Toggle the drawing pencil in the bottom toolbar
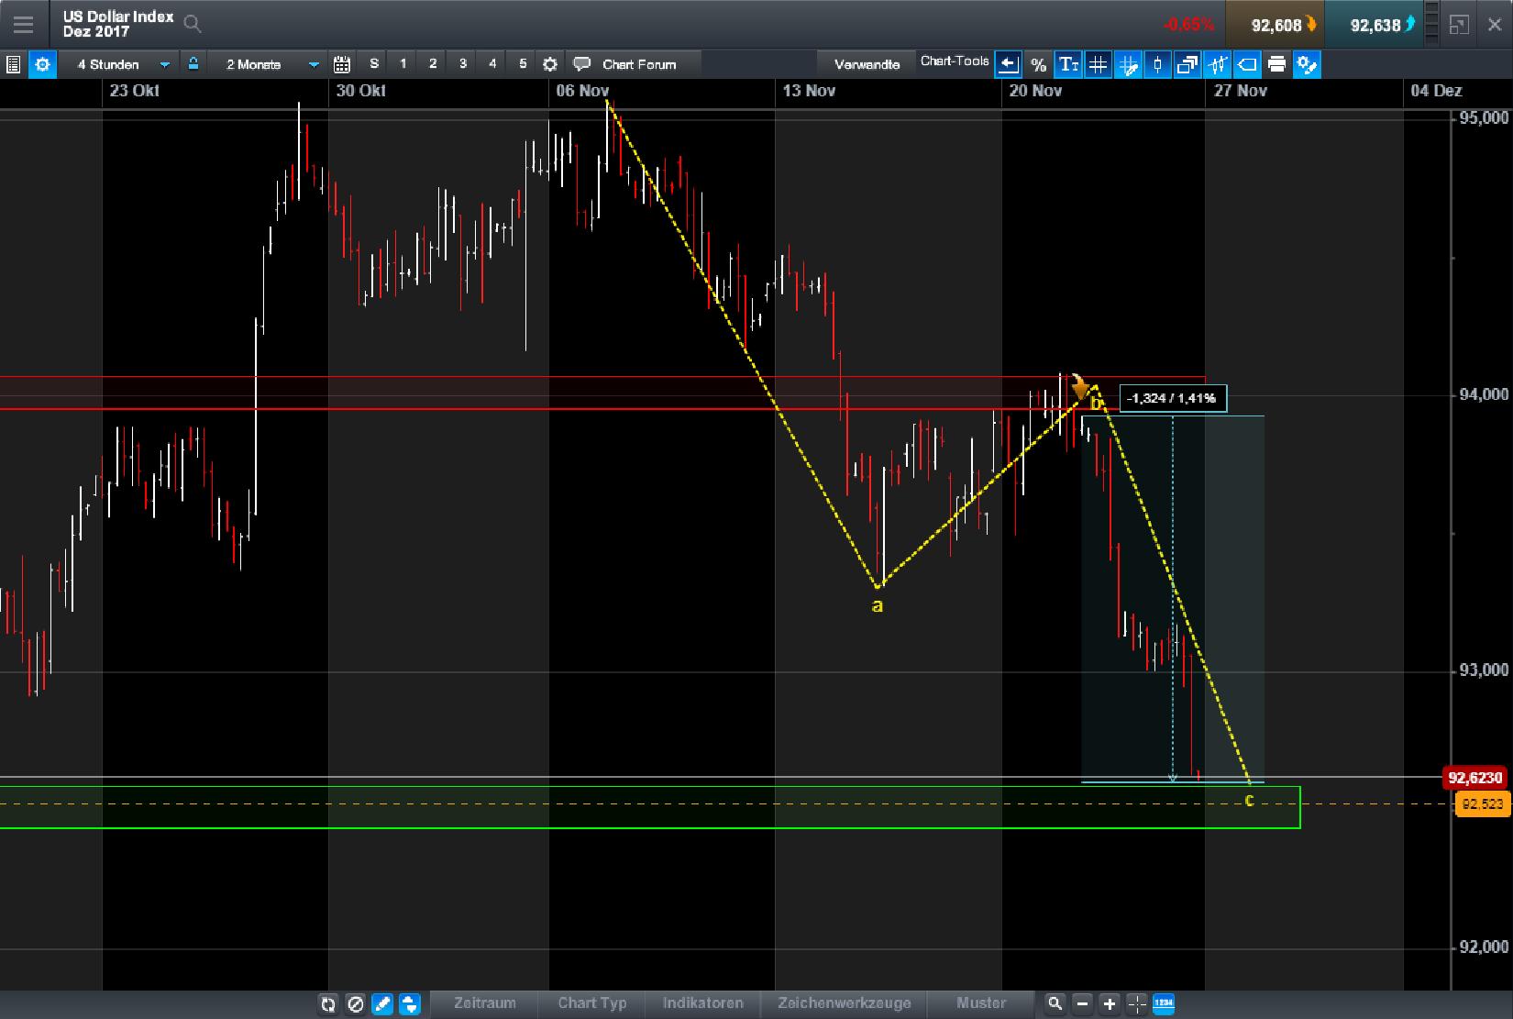Image resolution: width=1513 pixels, height=1019 pixels. point(382,1003)
